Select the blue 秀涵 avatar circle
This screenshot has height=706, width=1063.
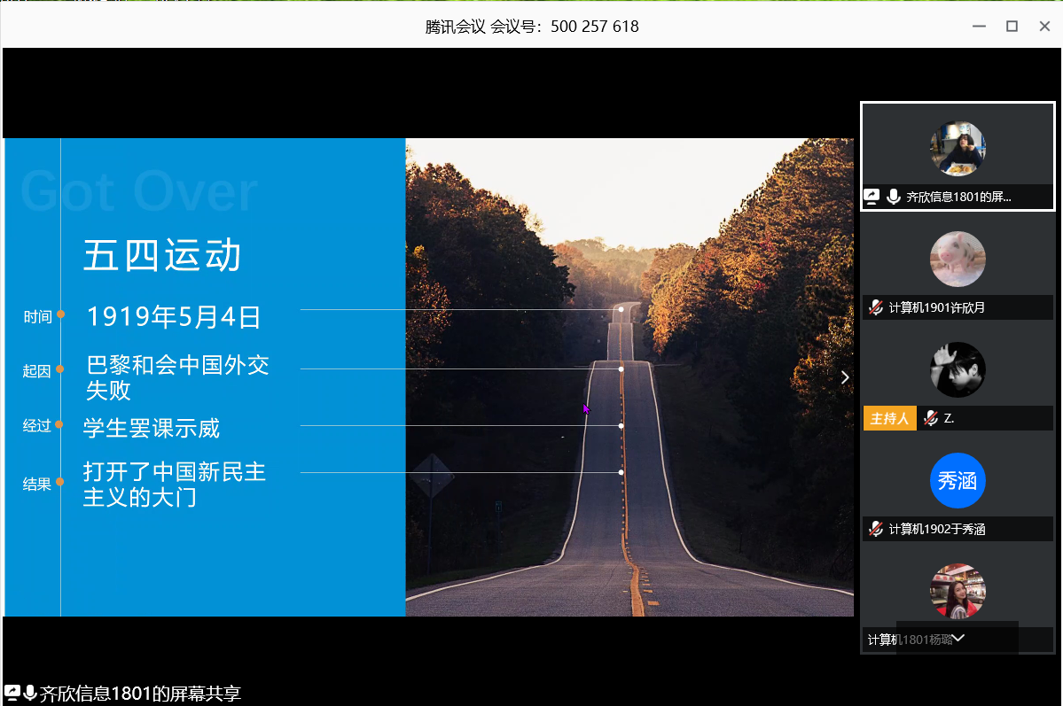point(957,480)
